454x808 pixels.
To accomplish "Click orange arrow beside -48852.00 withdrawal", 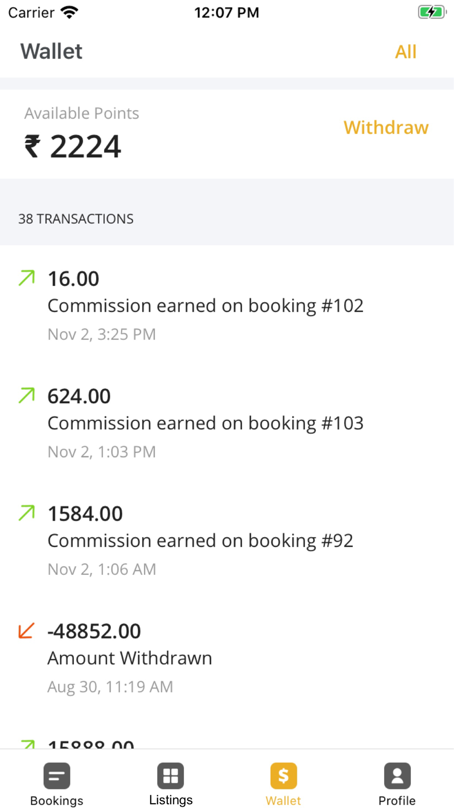I will [26, 631].
